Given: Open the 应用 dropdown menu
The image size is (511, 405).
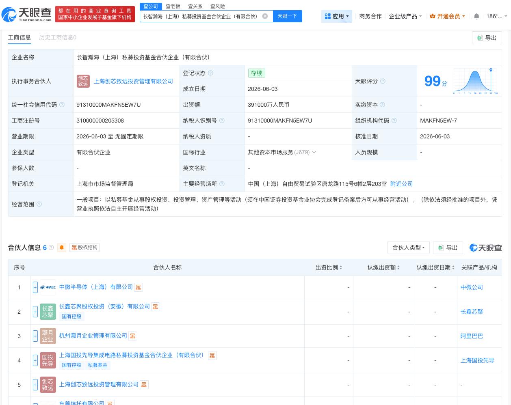Looking at the screenshot, I should pyautogui.click(x=337, y=16).
